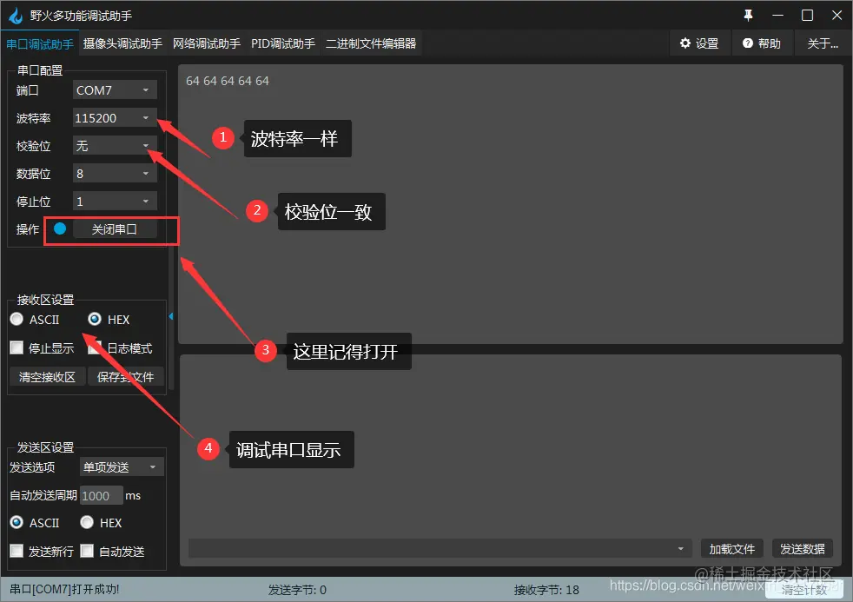Open the parity 校验位 dropdown
This screenshot has width=853, height=602.
[x=114, y=145]
